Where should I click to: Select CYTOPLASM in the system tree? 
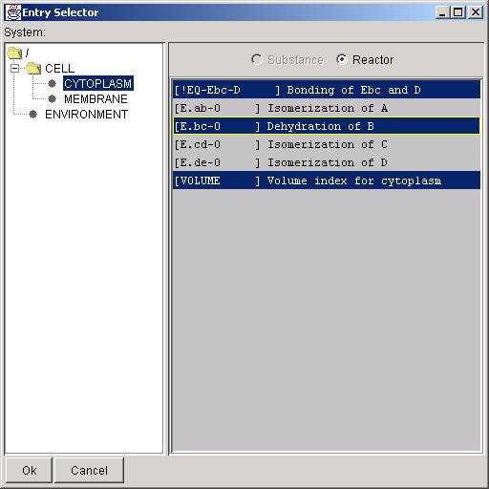[x=98, y=83]
